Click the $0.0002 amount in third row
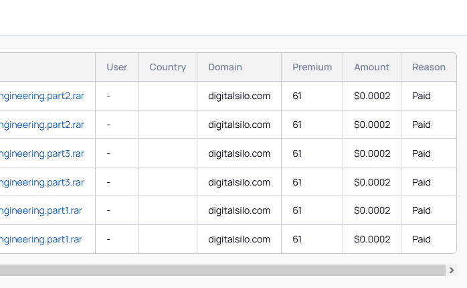 click(372, 153)
